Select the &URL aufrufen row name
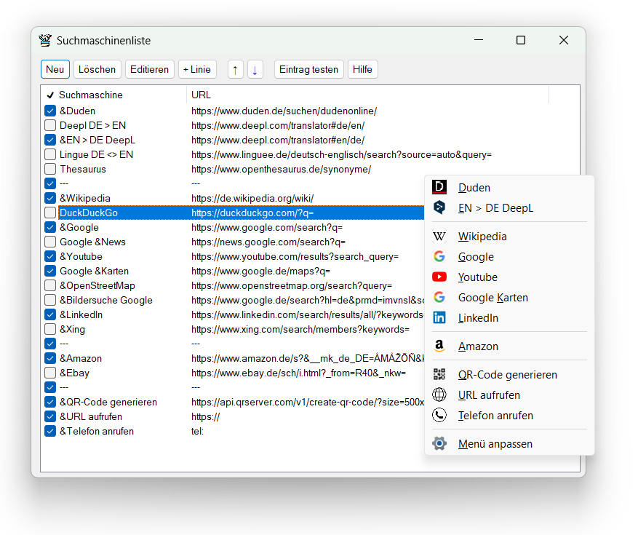638x535 pixels. point(91,417)
